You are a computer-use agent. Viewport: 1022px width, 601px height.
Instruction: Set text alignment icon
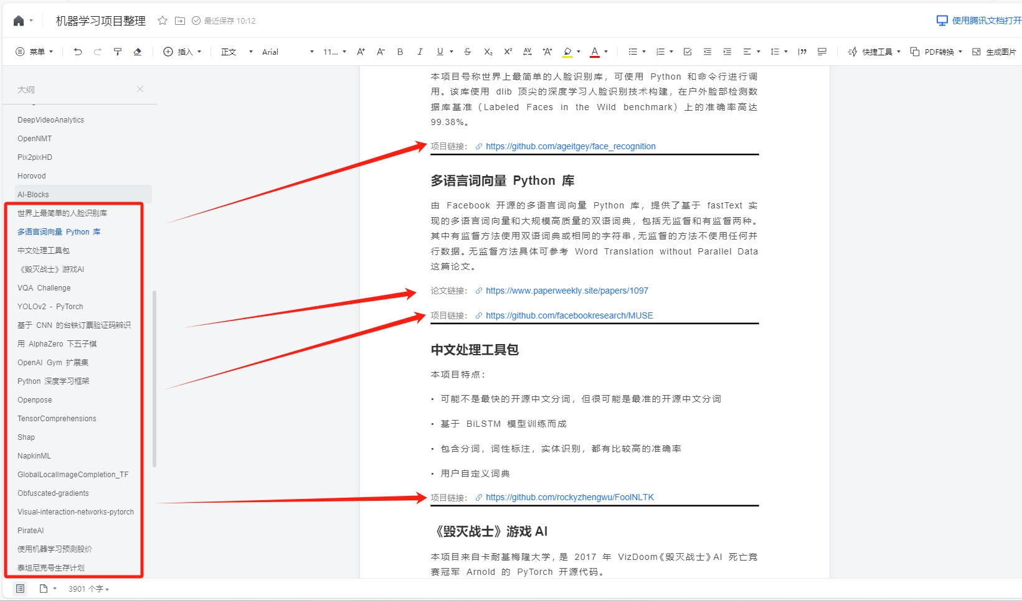[747, 52]
